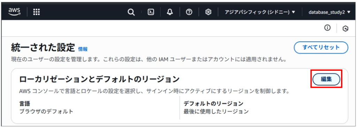
Task: Open the info panel circle icon
Action: [x=327, y=28]
